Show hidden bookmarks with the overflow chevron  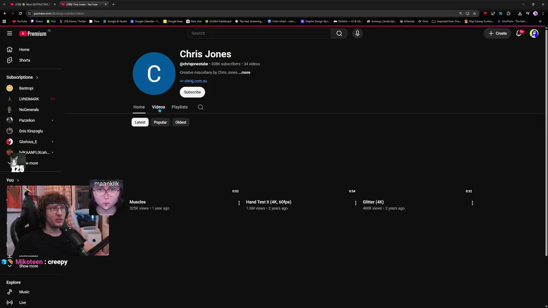(540, 21)
